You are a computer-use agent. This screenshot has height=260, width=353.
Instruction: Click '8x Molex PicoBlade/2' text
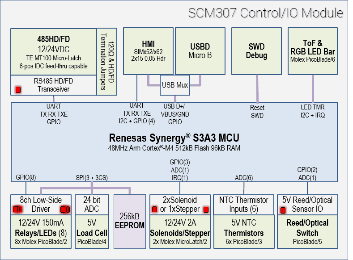pyautogui.click(x=41, y=242)
